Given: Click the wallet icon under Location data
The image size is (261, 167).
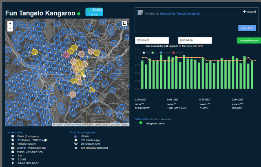Looking at the screenshot, I should [13, 136].
